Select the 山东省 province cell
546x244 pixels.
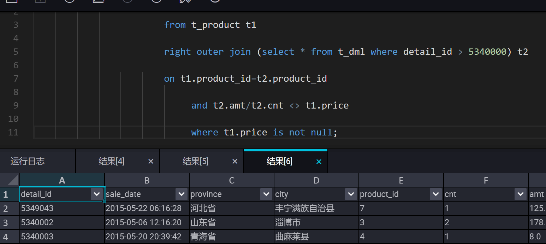(x=232, y=222)
